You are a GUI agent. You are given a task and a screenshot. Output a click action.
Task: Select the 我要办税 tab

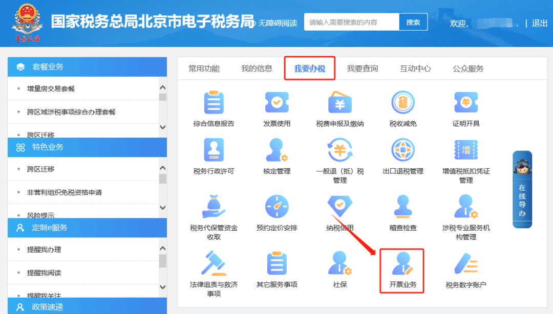[x=310, y=69]
